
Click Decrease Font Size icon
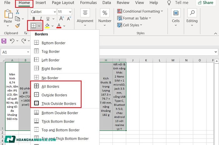69,18
